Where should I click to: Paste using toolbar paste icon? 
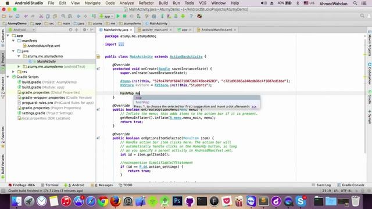pos(55,16)
